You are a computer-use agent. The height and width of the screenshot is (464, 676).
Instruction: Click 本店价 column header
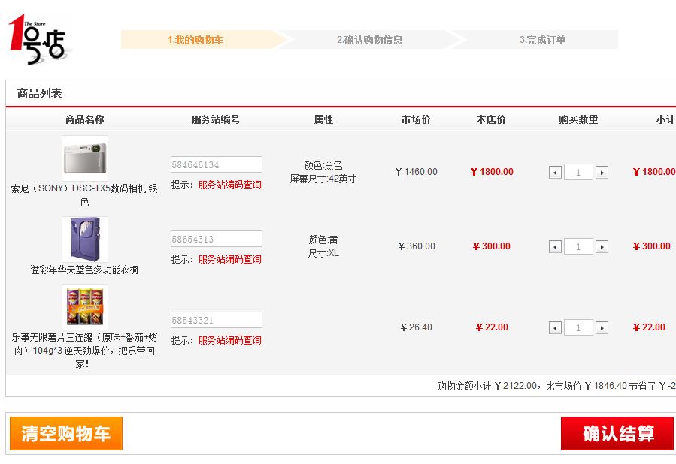[x=490, y=119]
